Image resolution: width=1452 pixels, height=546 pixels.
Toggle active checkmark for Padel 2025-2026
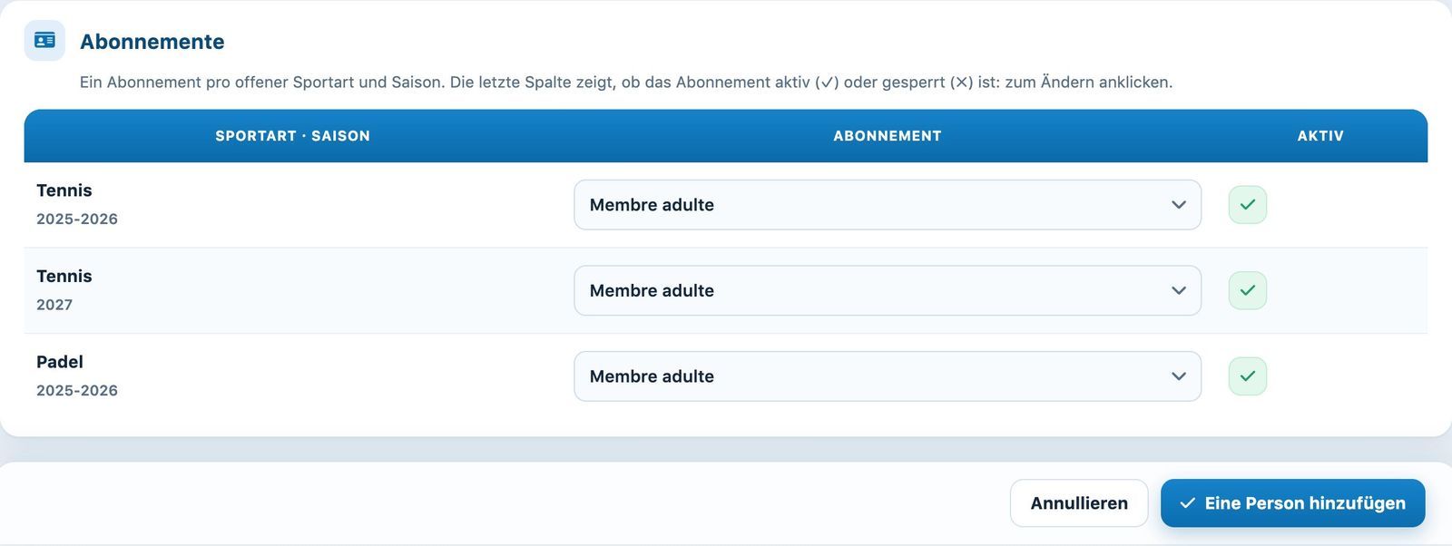coord(1247,376)
